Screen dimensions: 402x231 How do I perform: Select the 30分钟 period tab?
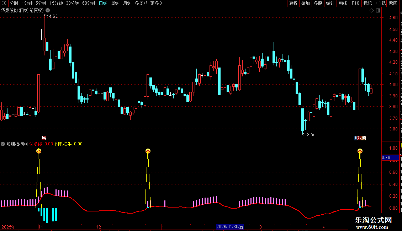[x=72, y=3]
